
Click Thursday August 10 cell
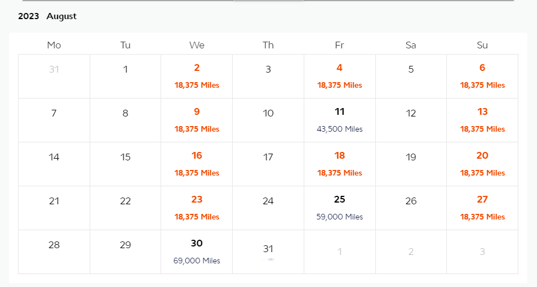pos(268,120)
